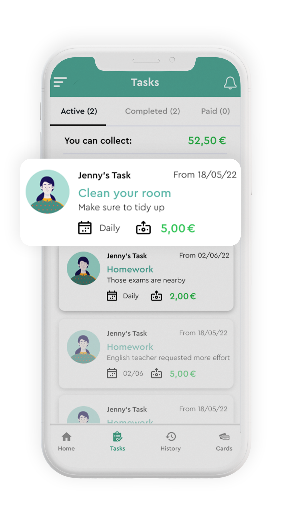Image resolution: width=291 pixels, height=513 pixels.
Task: Tap money icon next to 2,00€
Action: coord(156,296)
